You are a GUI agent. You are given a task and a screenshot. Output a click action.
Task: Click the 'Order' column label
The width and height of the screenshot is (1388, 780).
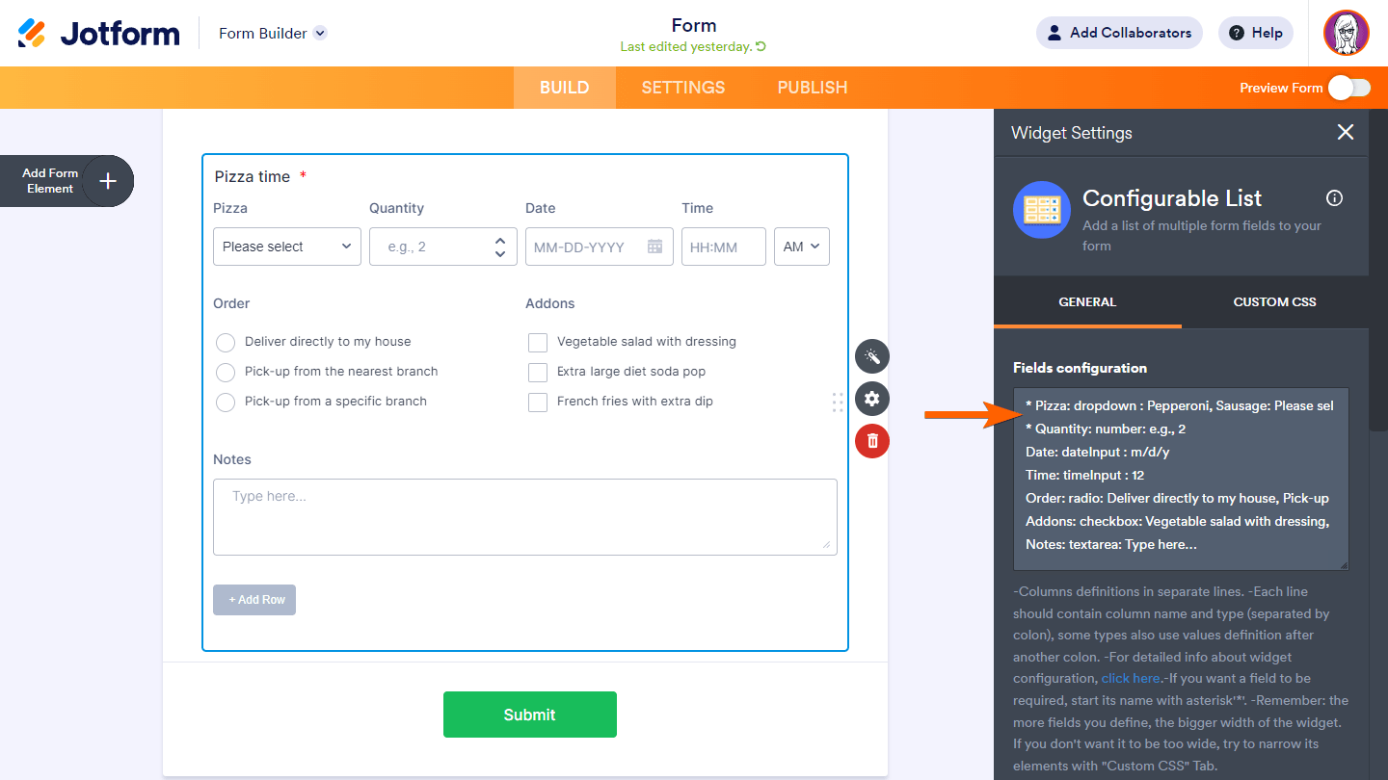(231, 303)
